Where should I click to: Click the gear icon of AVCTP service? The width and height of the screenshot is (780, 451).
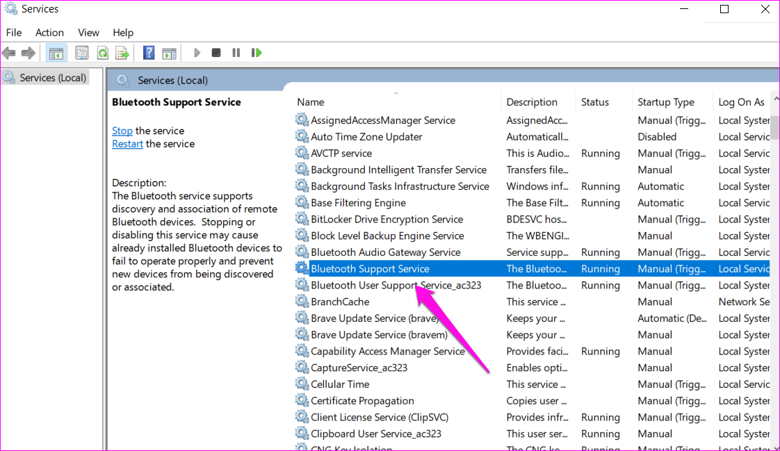click(302, 153)
